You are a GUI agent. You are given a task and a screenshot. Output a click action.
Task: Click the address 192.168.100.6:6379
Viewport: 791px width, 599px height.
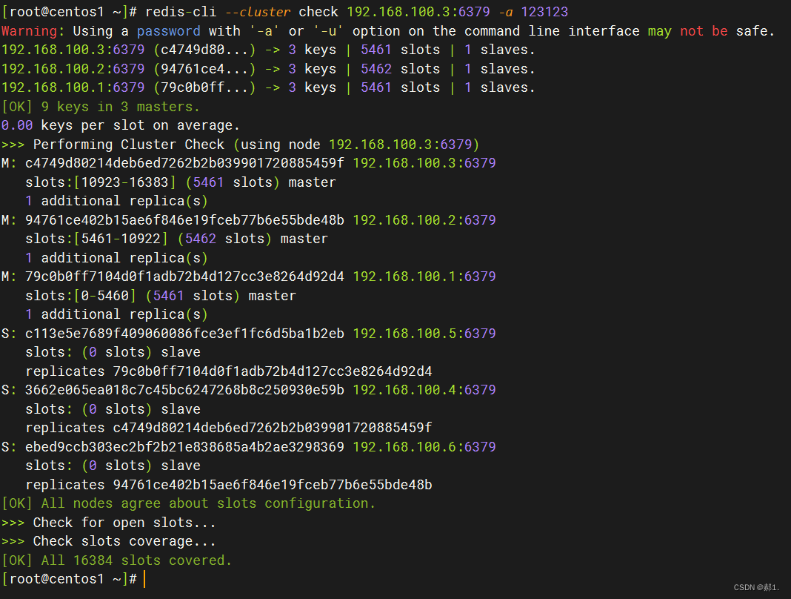[424, 446]
